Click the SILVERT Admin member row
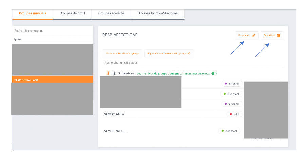 click(114, 114)
